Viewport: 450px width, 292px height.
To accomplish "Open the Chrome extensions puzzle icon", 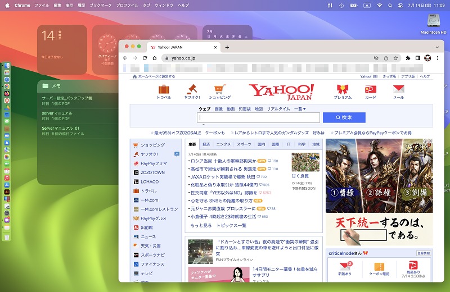I will [x=408, y=58].
